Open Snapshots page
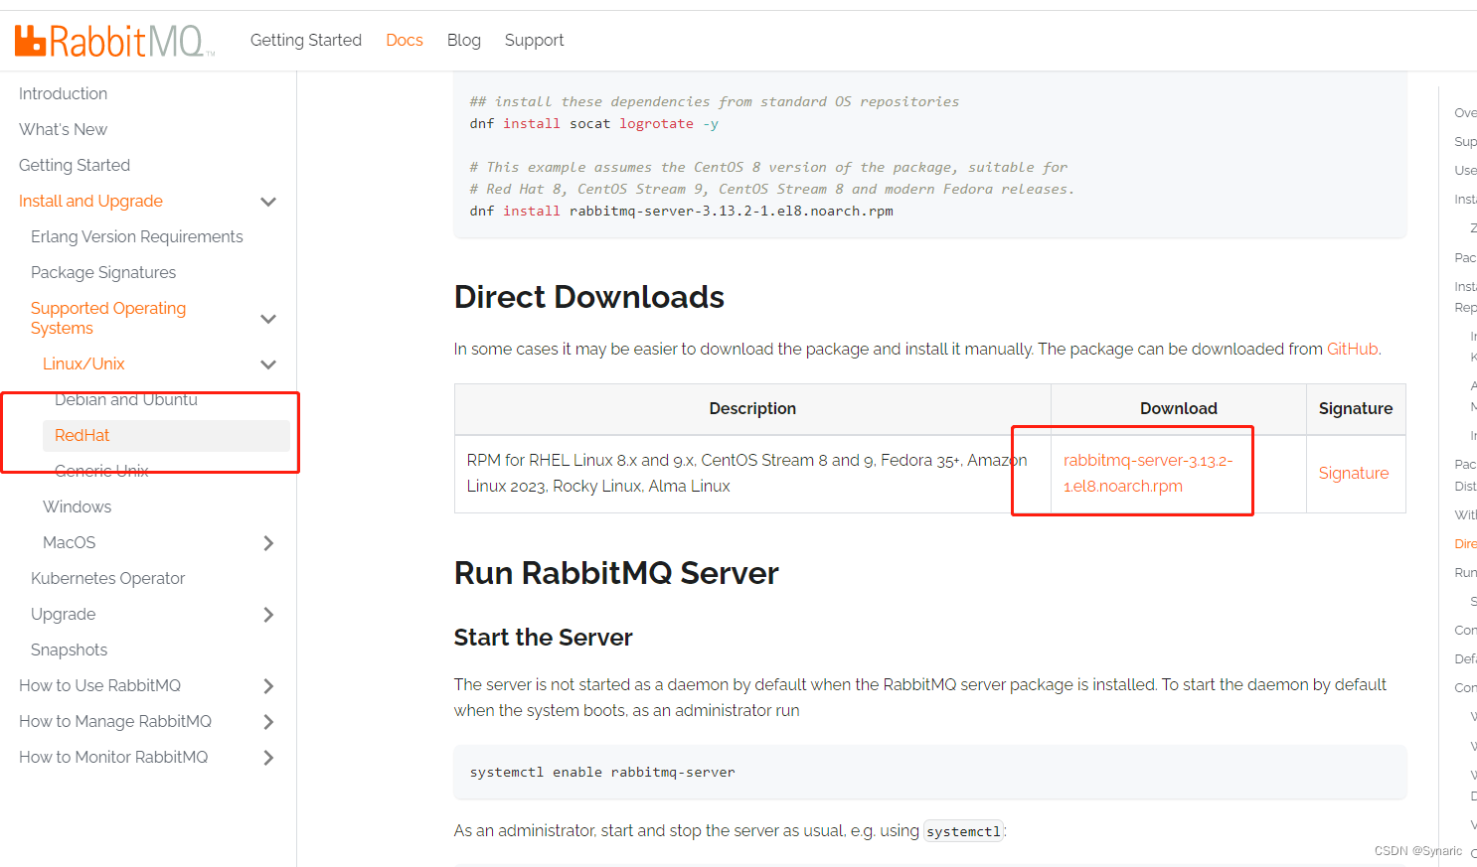The height and width of the screenshot is (867, 1477). pos(69,650)
